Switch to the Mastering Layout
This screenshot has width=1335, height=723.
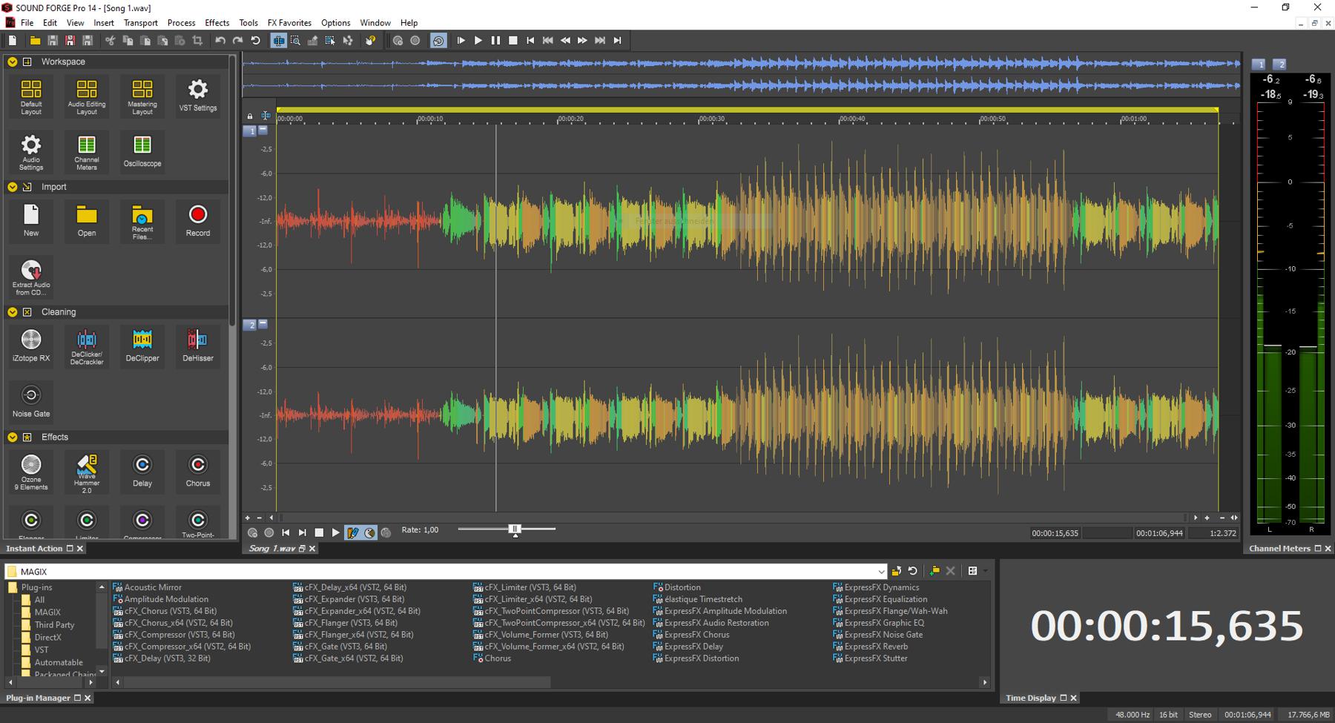(142, 96)
